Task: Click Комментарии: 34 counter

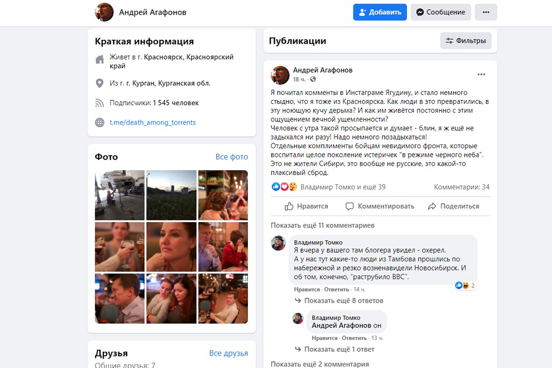Action: point(461,187)
